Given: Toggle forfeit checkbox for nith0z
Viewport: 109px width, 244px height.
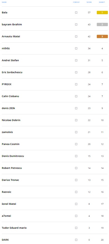Looking at the screenshot, I should (x=76, y=48).
